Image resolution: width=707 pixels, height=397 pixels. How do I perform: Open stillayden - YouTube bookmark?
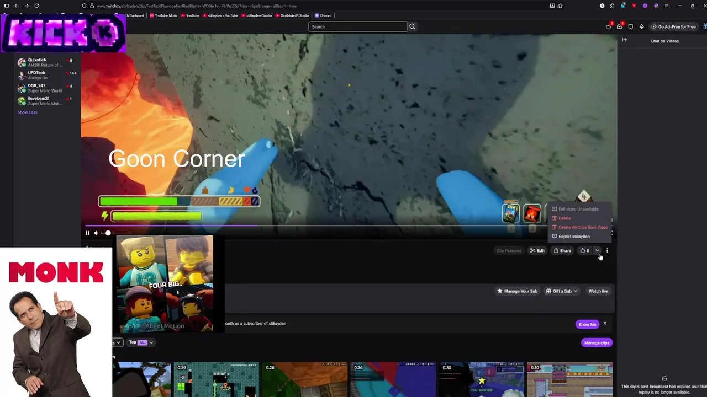220,15
